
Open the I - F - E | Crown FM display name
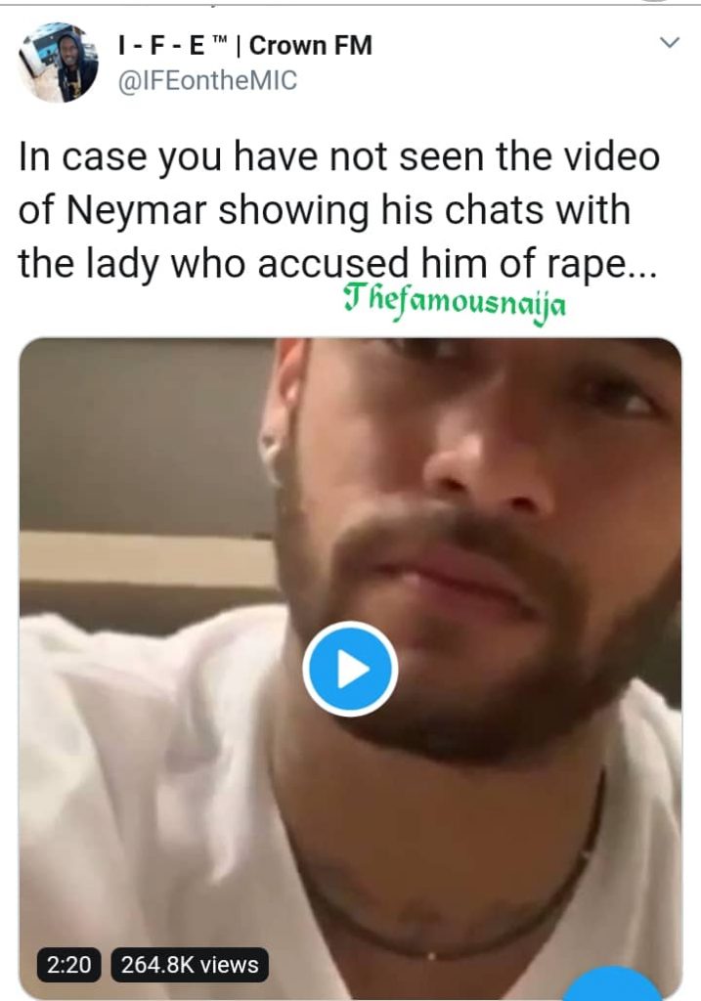[x=244, y=45]
